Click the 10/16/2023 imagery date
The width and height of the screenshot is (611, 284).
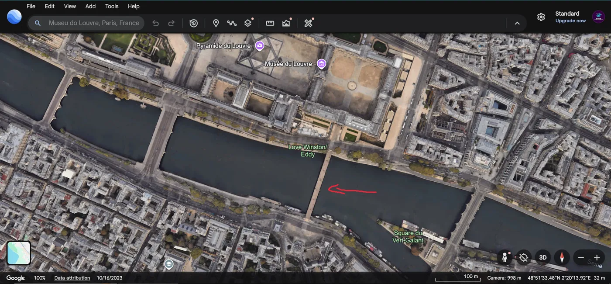point(110,278)
